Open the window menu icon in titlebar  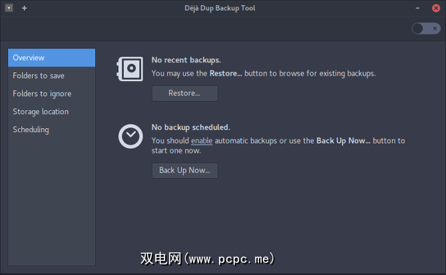pyautogui.click(x=9, y=8)
